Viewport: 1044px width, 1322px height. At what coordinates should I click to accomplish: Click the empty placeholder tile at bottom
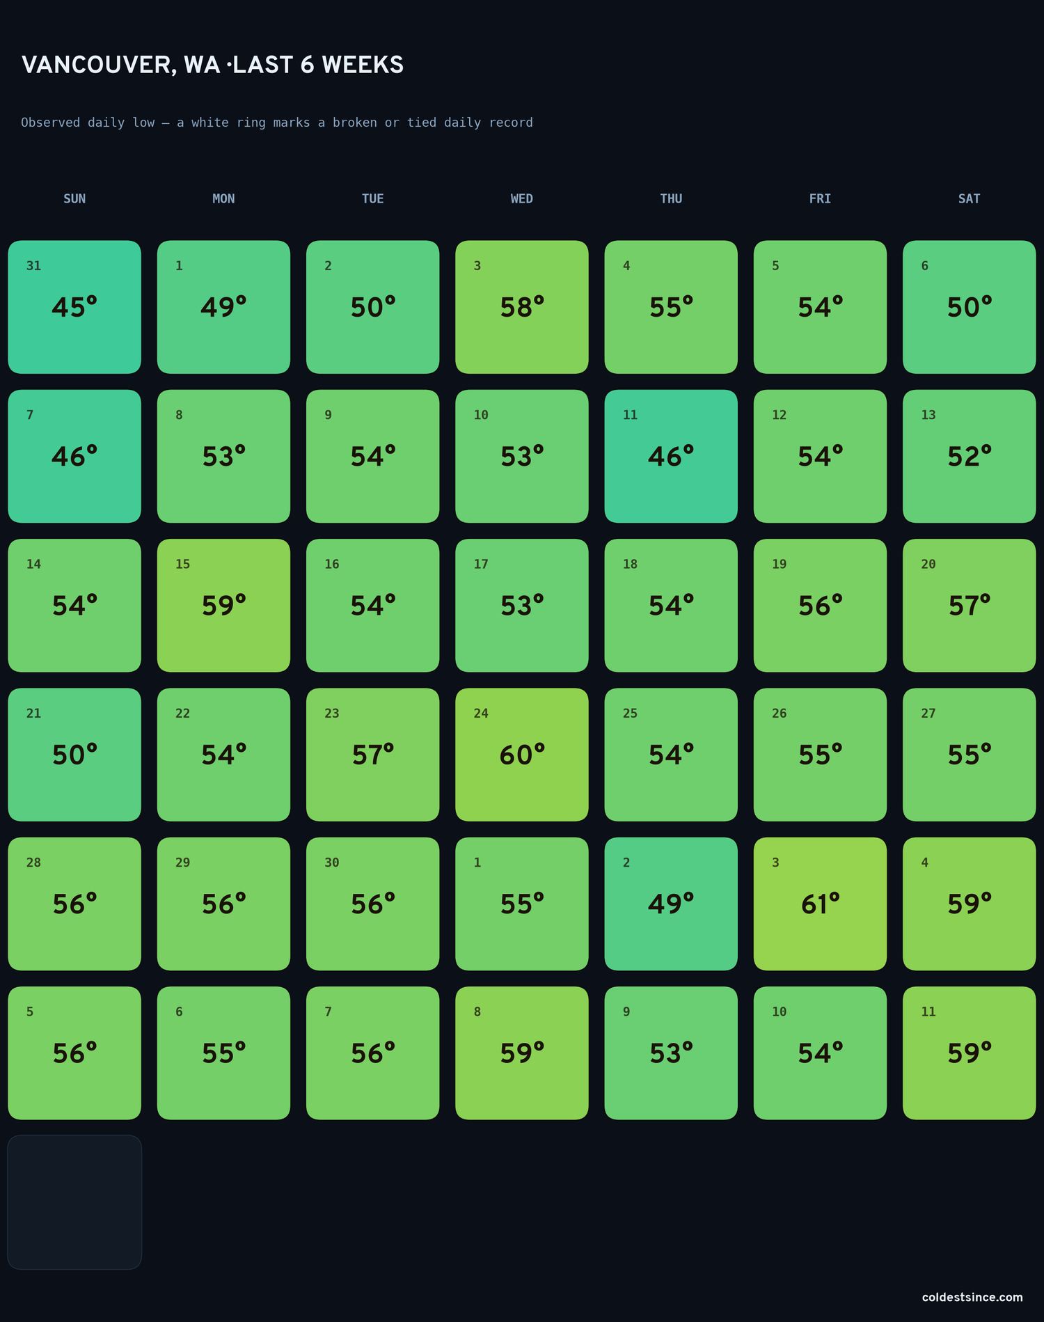point(74,1202)
